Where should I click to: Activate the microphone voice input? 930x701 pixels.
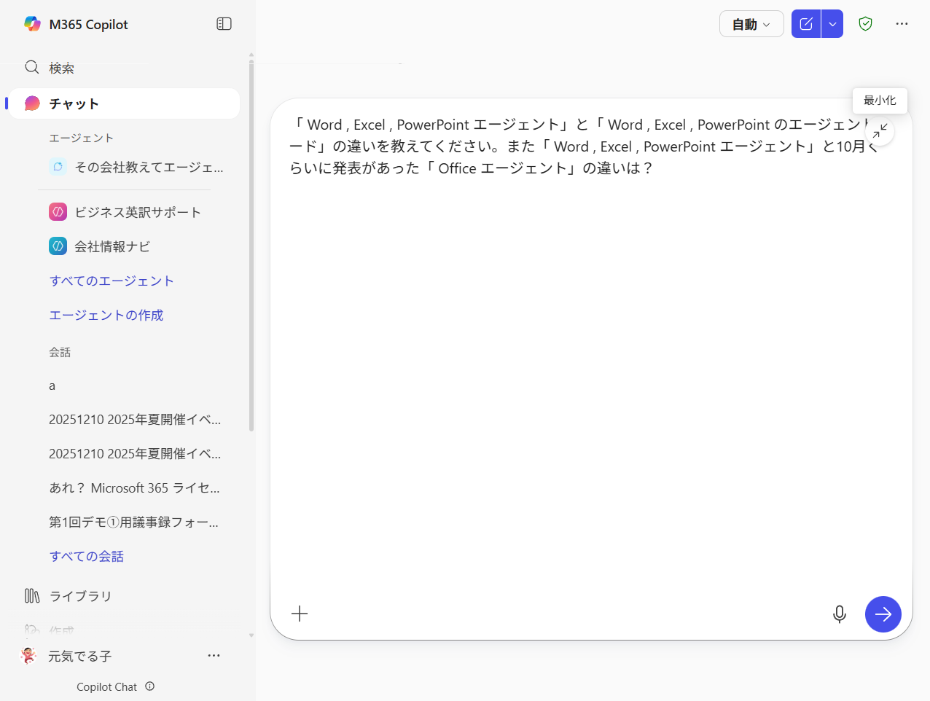pyautogui.click(x=839, y=614)
